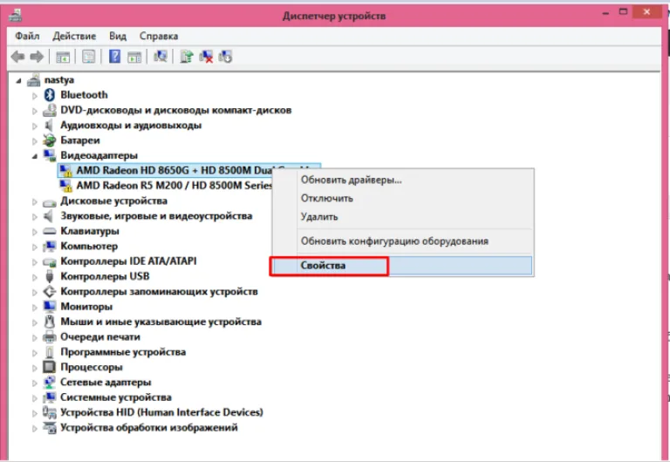Toggle the show/hide action pane toolbar icon
The height and width of the screenshot is (462, 670).
coord(134,57)
